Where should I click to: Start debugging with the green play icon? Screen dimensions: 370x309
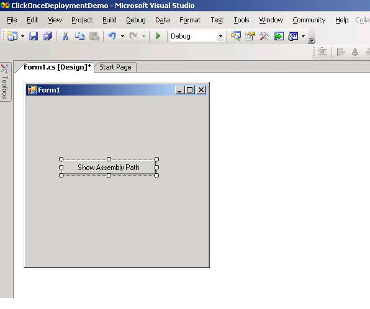tap(158, 36)
